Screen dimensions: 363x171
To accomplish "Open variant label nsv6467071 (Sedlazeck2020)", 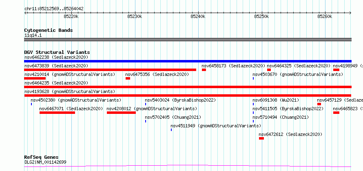I will (71, 109).
